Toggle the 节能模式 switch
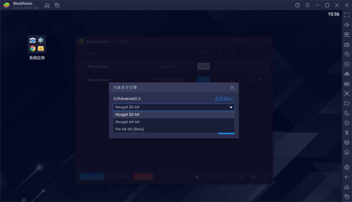 point(199,177)
